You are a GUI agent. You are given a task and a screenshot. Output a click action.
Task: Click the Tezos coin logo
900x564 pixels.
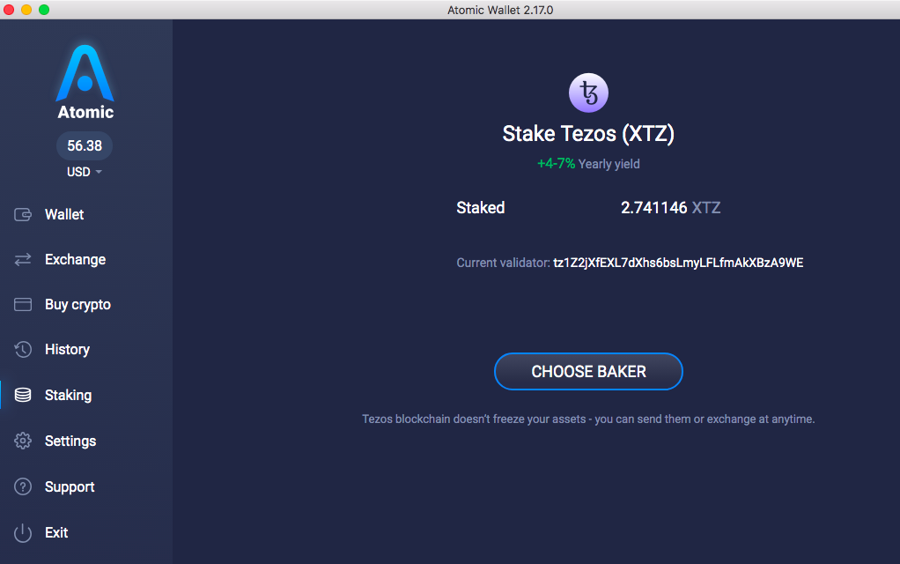click(588, 93)
